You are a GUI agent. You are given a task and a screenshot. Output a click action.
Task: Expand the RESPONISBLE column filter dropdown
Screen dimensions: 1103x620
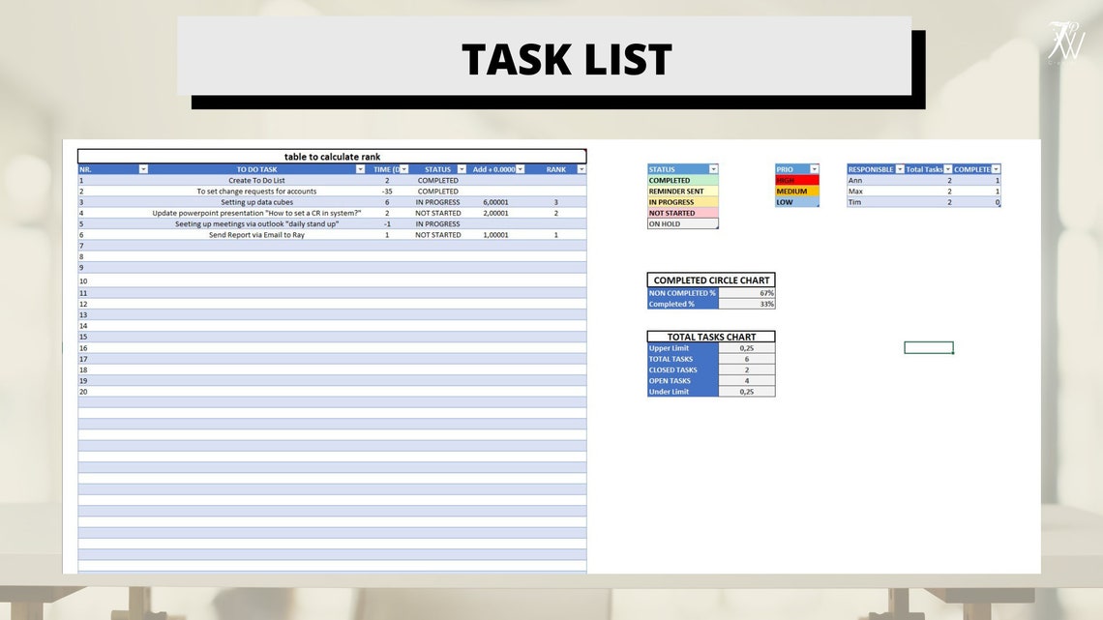(x=899, y=169)
